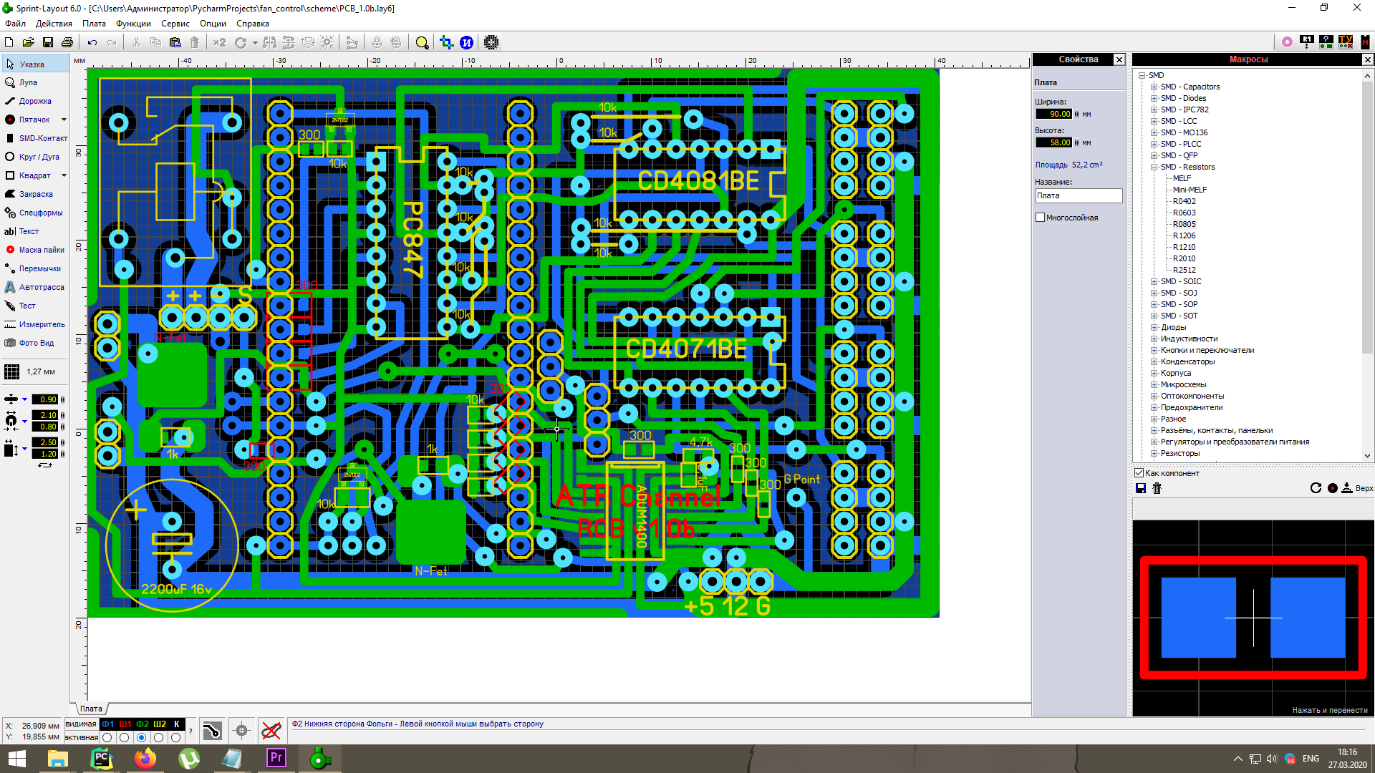Select the R0805 macro entry

pyautogui.click(x=1184, y=224)
